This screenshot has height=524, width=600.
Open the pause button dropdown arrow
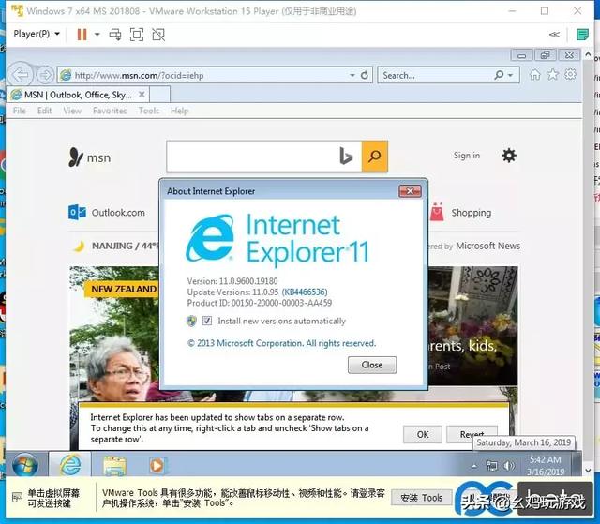(x=97, y=35)
